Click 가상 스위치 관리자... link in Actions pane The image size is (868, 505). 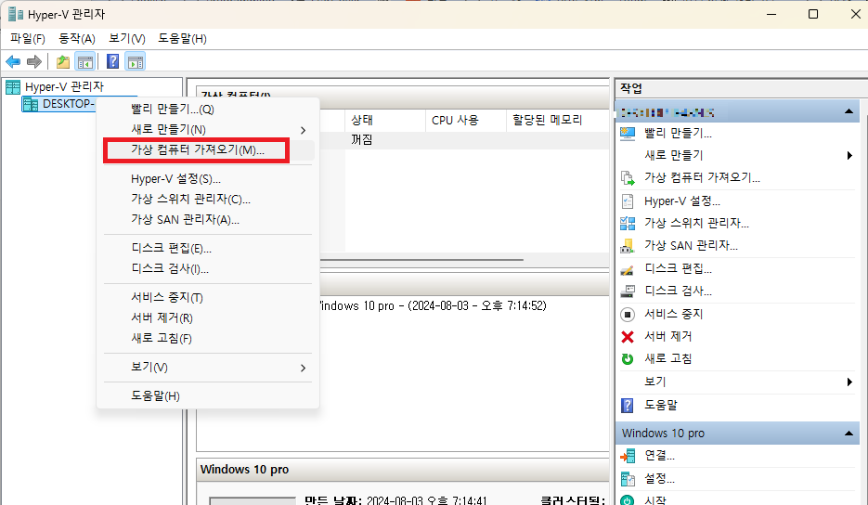tap(696, 223)
